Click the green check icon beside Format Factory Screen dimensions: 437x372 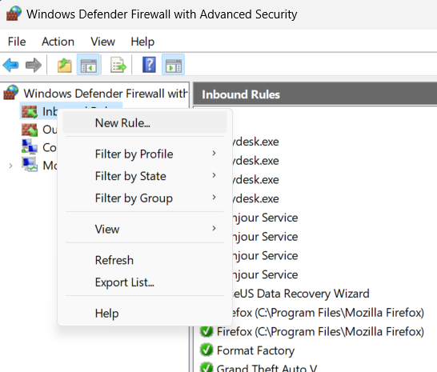pyautogui.click(x=206, y=350)
